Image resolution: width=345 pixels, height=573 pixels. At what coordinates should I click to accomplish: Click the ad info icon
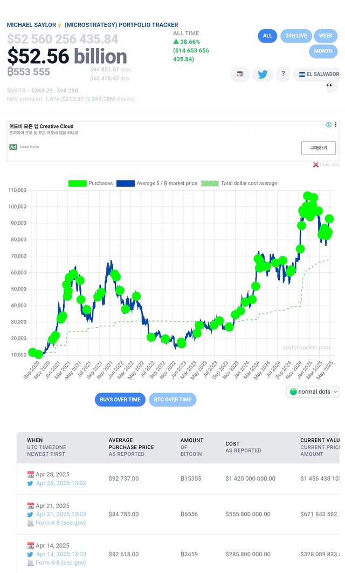tap(329, 125)
